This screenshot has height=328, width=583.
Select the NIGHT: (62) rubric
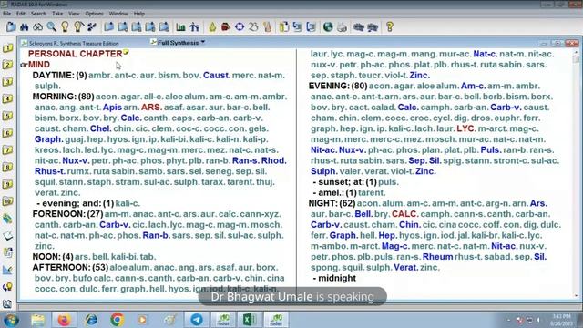click(x=332, y=203)
